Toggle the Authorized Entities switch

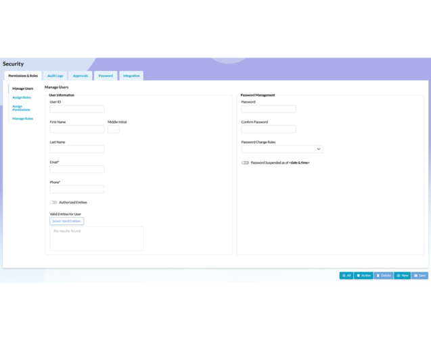53,202
